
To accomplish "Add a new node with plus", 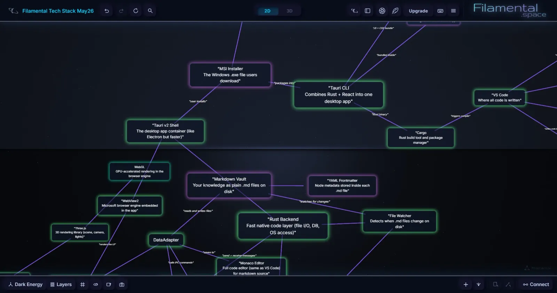I will 466,284.
